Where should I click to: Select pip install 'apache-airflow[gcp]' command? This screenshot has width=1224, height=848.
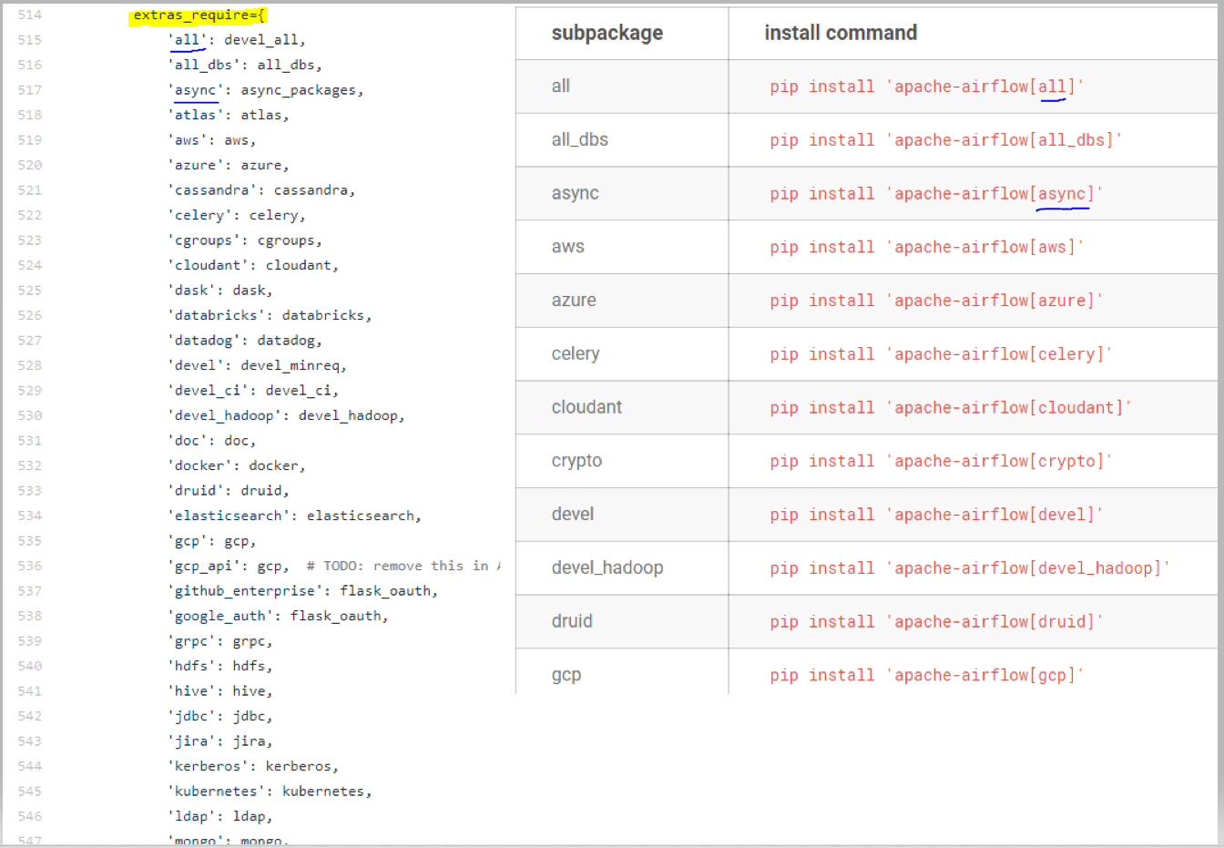pos(927,676)
